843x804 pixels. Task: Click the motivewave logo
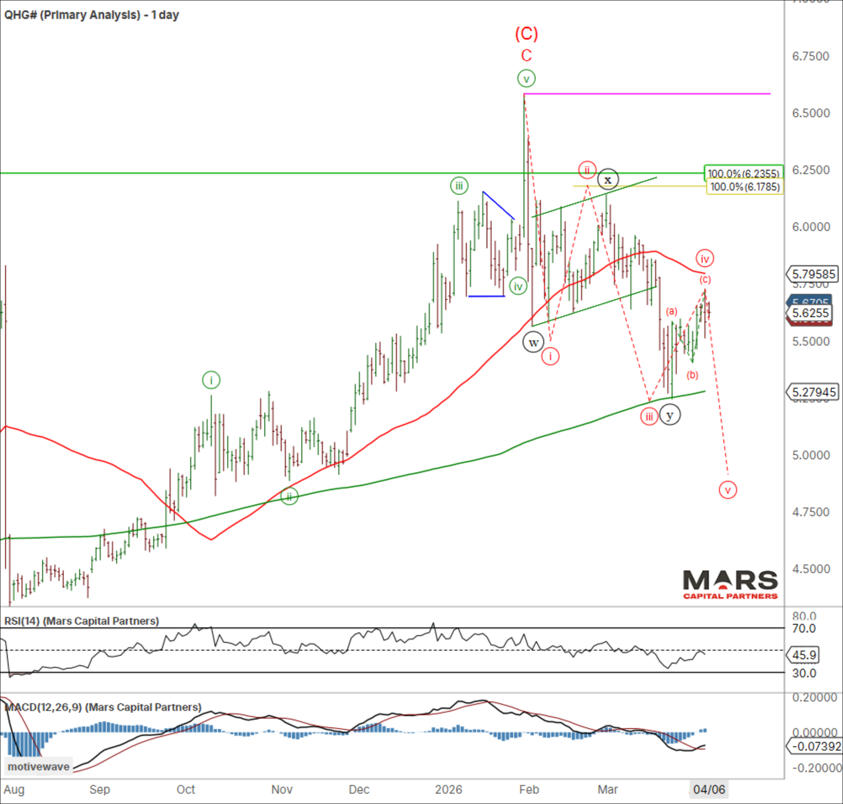tap(38, 767)
